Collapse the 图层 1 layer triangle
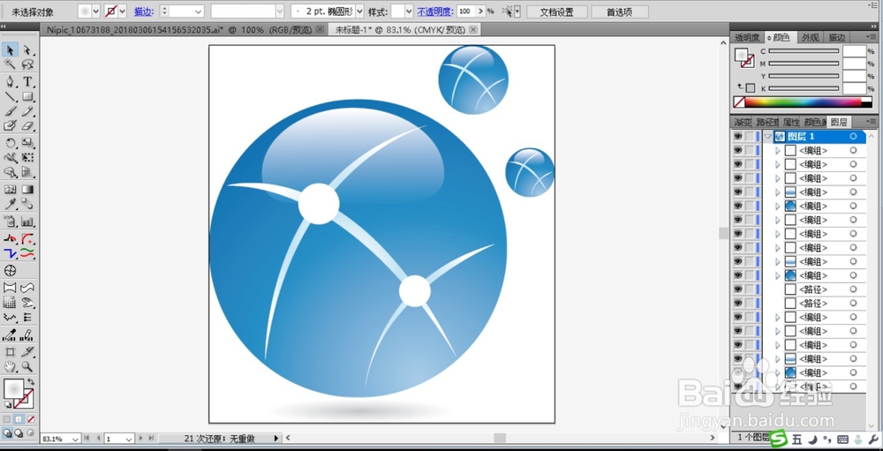 click(767, 136)
